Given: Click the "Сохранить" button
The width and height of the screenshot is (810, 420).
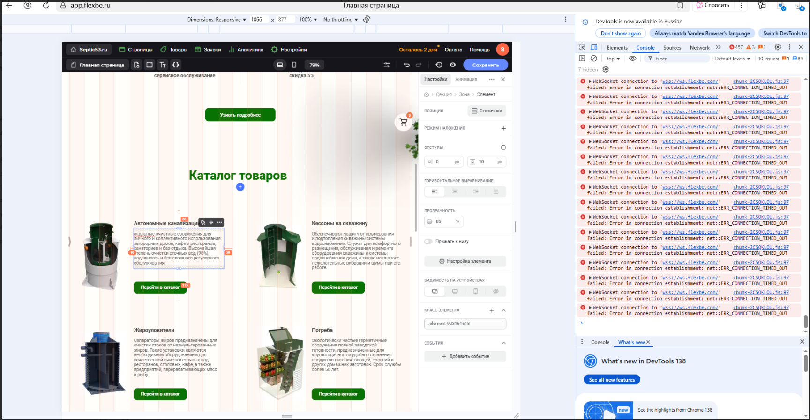Looking at the screenshot, I should click(485, 65).
